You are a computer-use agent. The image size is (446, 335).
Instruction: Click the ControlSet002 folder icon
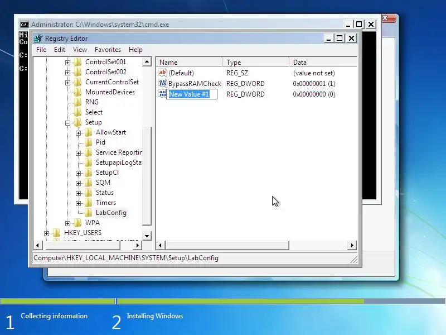click(x=78, y=72)
